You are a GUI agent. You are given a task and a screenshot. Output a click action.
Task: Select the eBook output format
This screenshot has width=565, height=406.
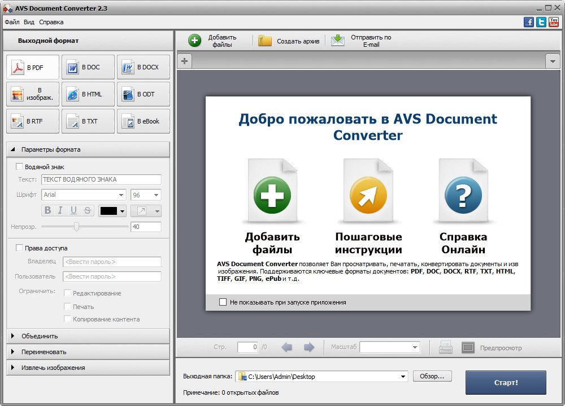point(144,121)
